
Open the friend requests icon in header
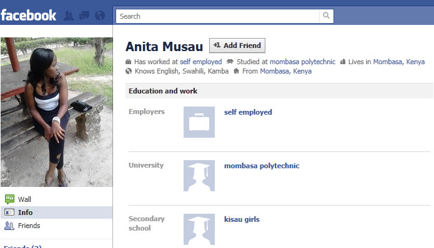(x=69, y=16)
